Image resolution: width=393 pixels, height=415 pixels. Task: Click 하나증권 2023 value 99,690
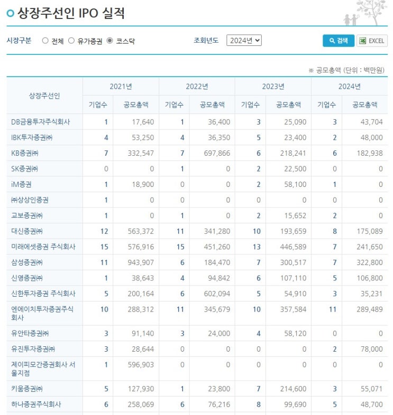[x=295, y=404]
